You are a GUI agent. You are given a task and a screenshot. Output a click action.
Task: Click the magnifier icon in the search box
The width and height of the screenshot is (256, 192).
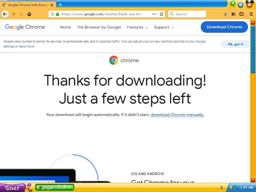(x=172, y=14)
